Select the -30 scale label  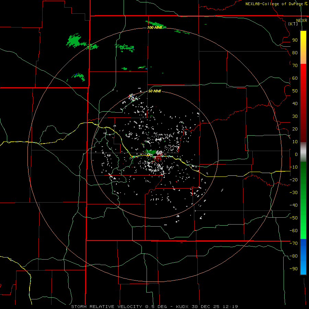point(294,193)
